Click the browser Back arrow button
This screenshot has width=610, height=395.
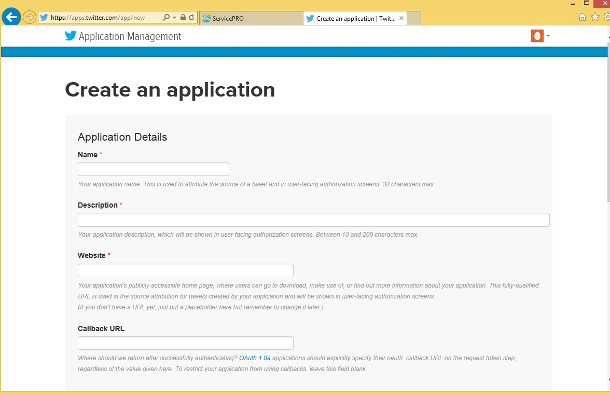(11, 17)
